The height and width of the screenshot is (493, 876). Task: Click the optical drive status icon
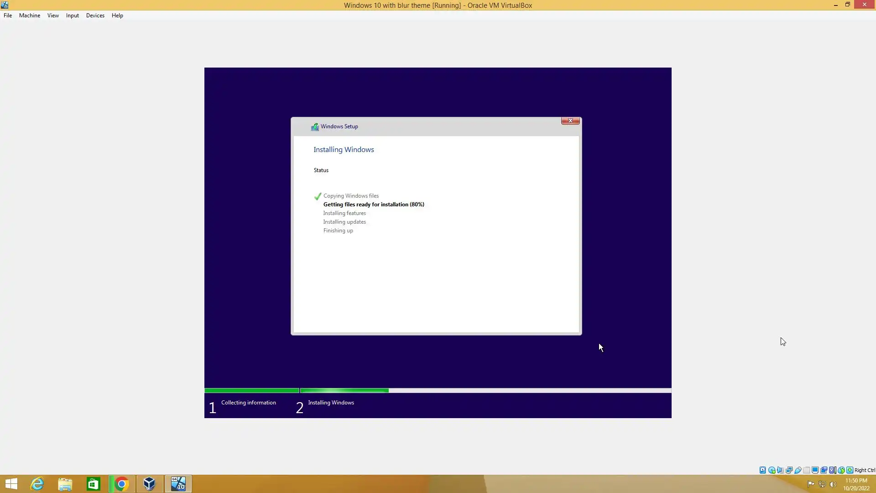coord(772,470)
